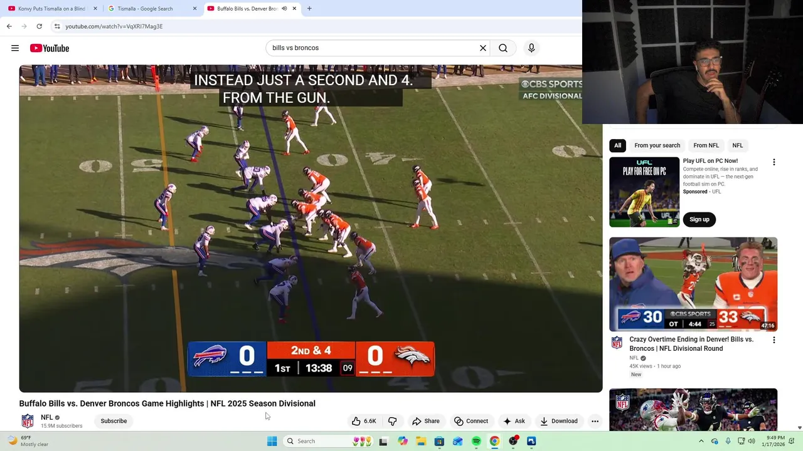Image resolution: width=803 pixels, height=451 pixels.
Task: Open Spotify from the taskbar
Action: point(476,441)
